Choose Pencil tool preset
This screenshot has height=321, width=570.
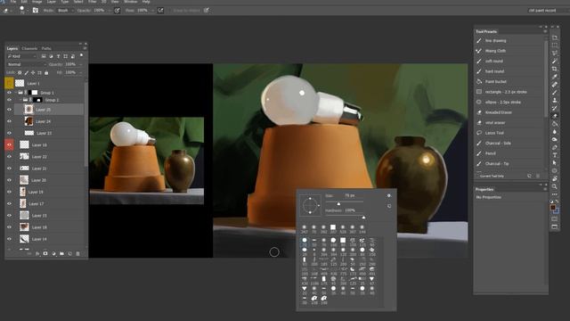click(x=509, y=153)
